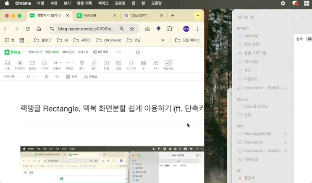Open the 스티커 sticker picker
Image resolution: width=312 pixels, height=183 pixels.
[45, 65]
